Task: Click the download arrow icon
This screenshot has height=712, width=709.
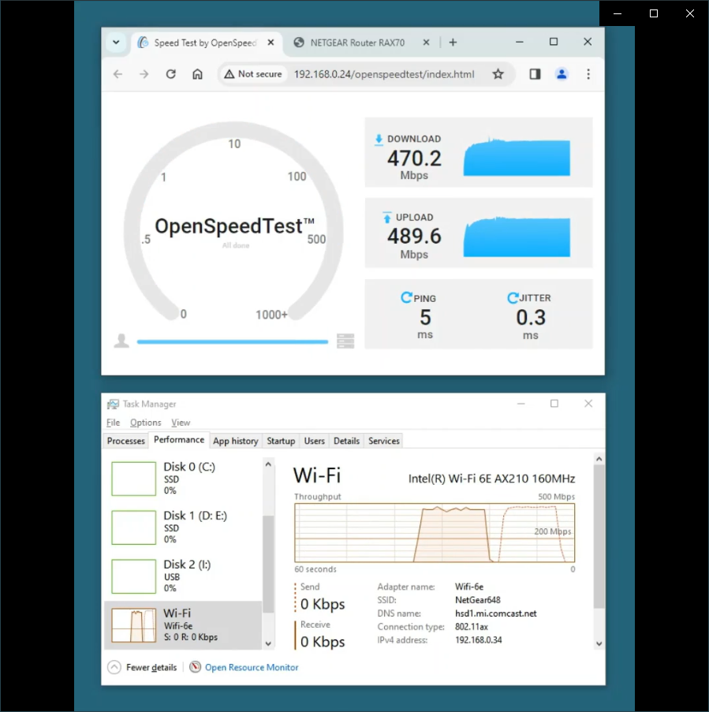Action: pyautogui.click(x=379, y=140)
